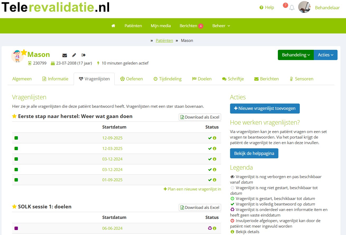Viewport: 346px width, 235px height.
Task: Open the Sensoren tab
Action: click(x=301, y=79)
